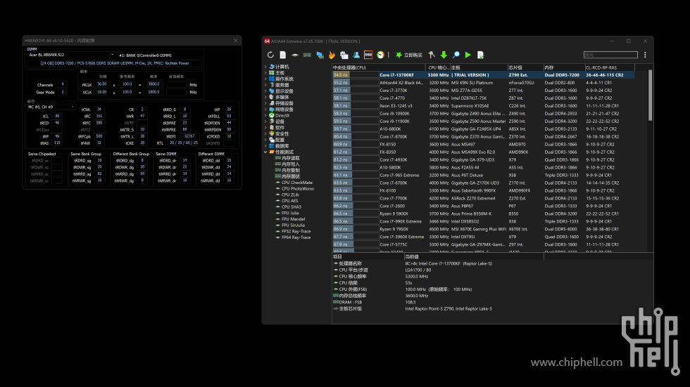Start benchmark with green play icon
This screenshot has height=387, width=690.
(468, 55)
